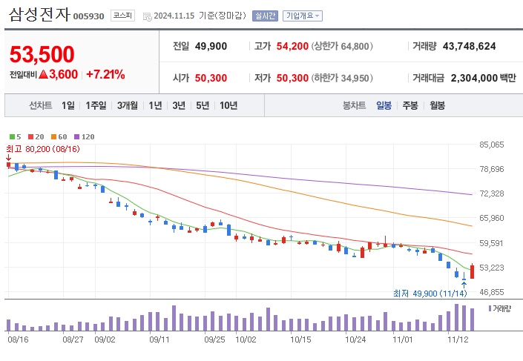Click the 10/15 date axis label
The height and width of the screenshot is (361, 523).
[300, 340]
